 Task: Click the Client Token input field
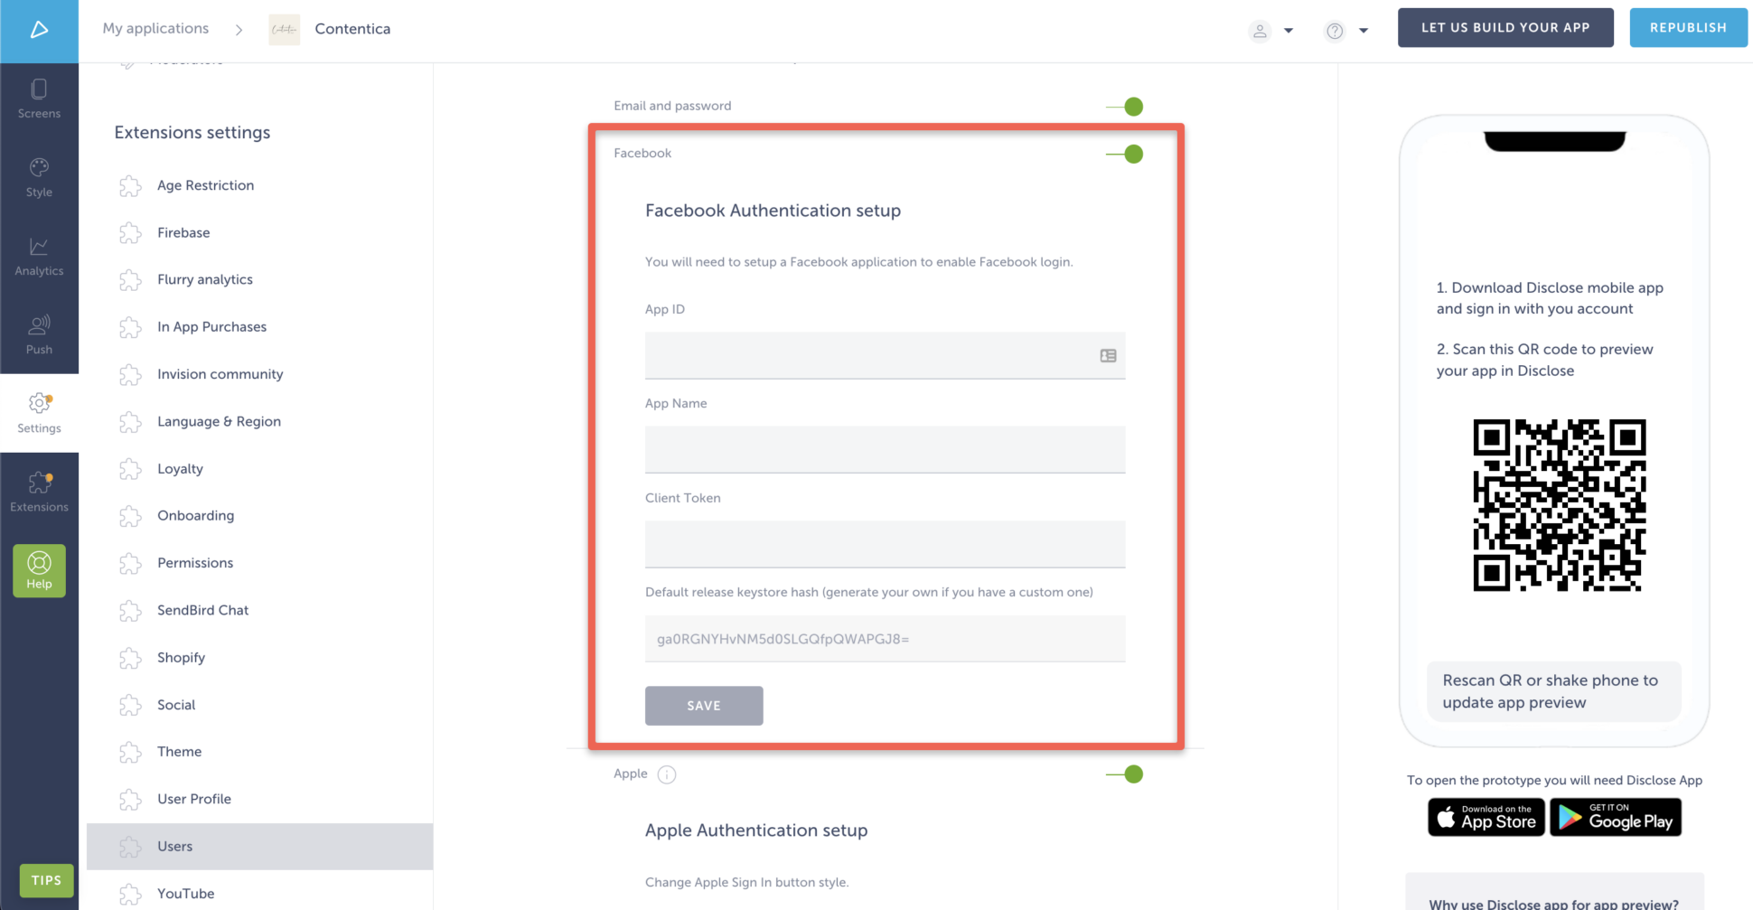885,544
